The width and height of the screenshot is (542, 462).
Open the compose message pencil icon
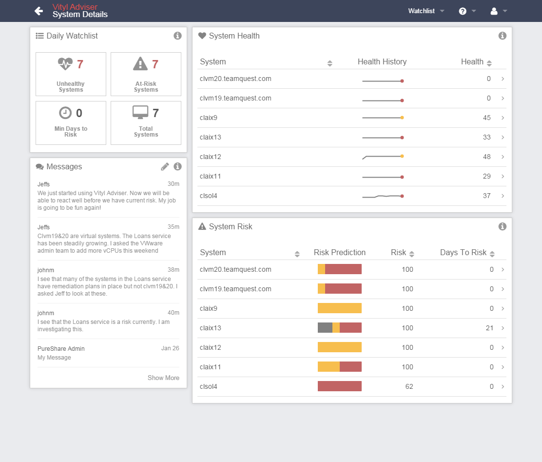[x=165, y=166]
